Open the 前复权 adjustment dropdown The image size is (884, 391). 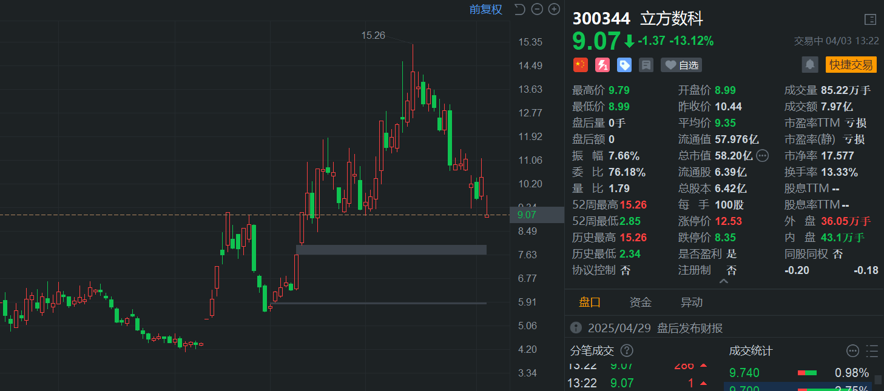tap(486, 9)
